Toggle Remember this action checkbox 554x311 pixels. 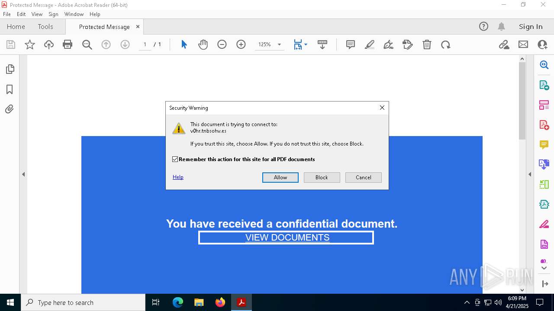point(175,159)
